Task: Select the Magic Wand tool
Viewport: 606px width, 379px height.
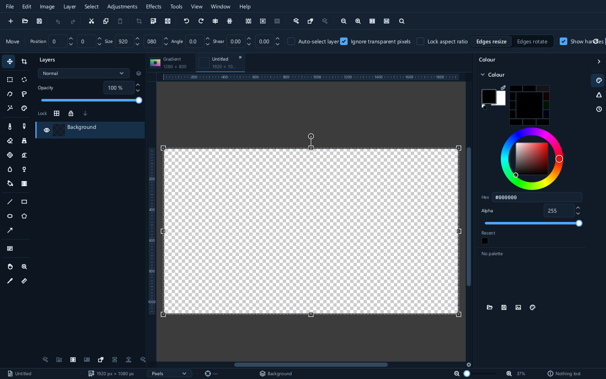Action: pyautogui.click(x=10, y=108)
